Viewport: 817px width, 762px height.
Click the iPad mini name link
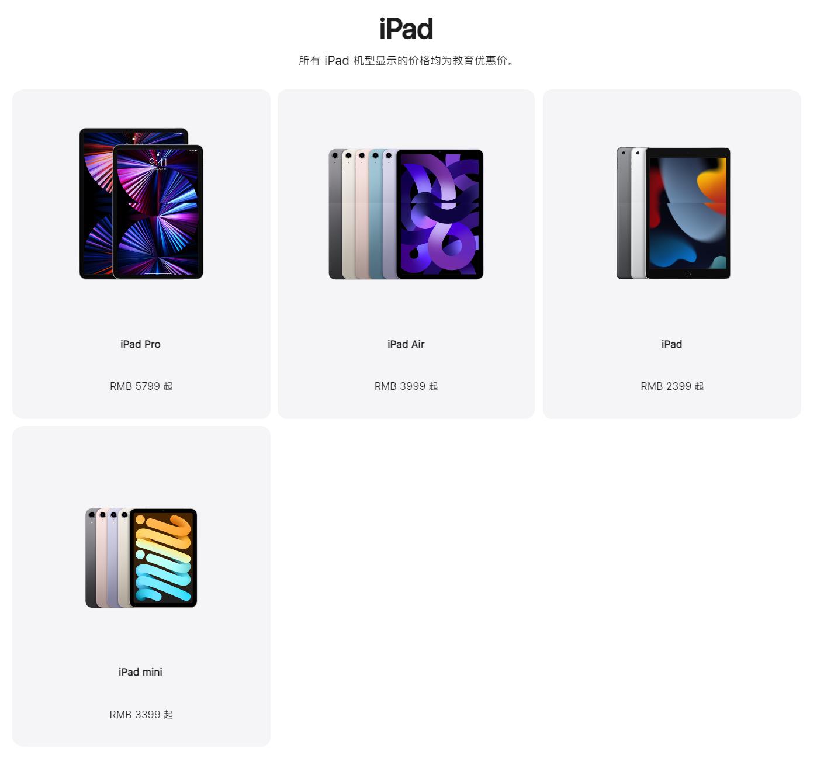(140, 672)
